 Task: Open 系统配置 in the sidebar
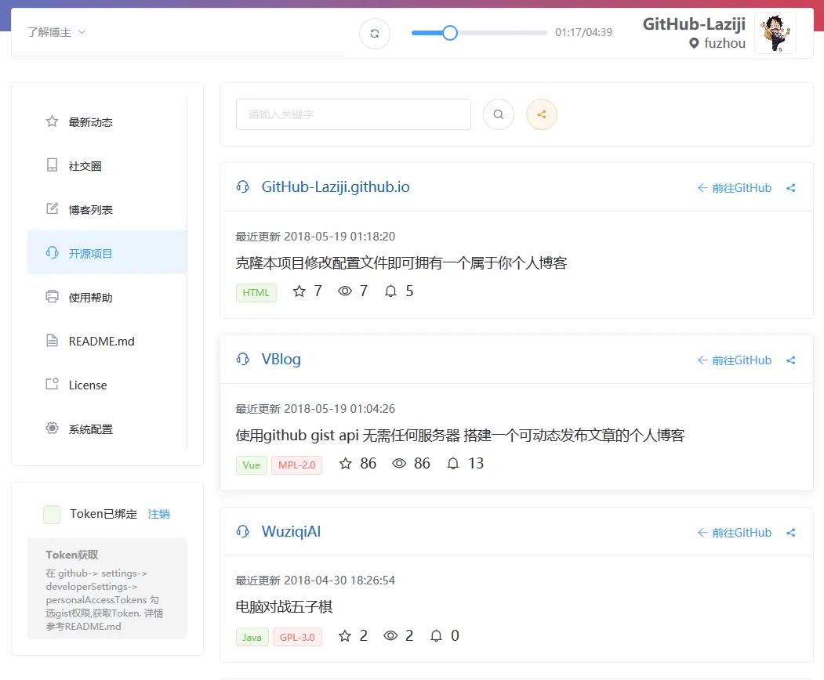tap(107, 429)
